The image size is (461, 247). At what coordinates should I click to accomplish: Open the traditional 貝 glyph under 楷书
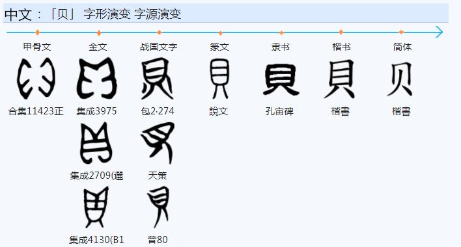point(340,79)
